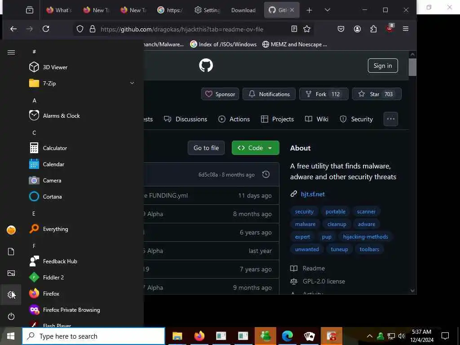Switch to the What's new tab
This screenshot has width=460, height=345.
pyautogui.click(x=59, y=10)
